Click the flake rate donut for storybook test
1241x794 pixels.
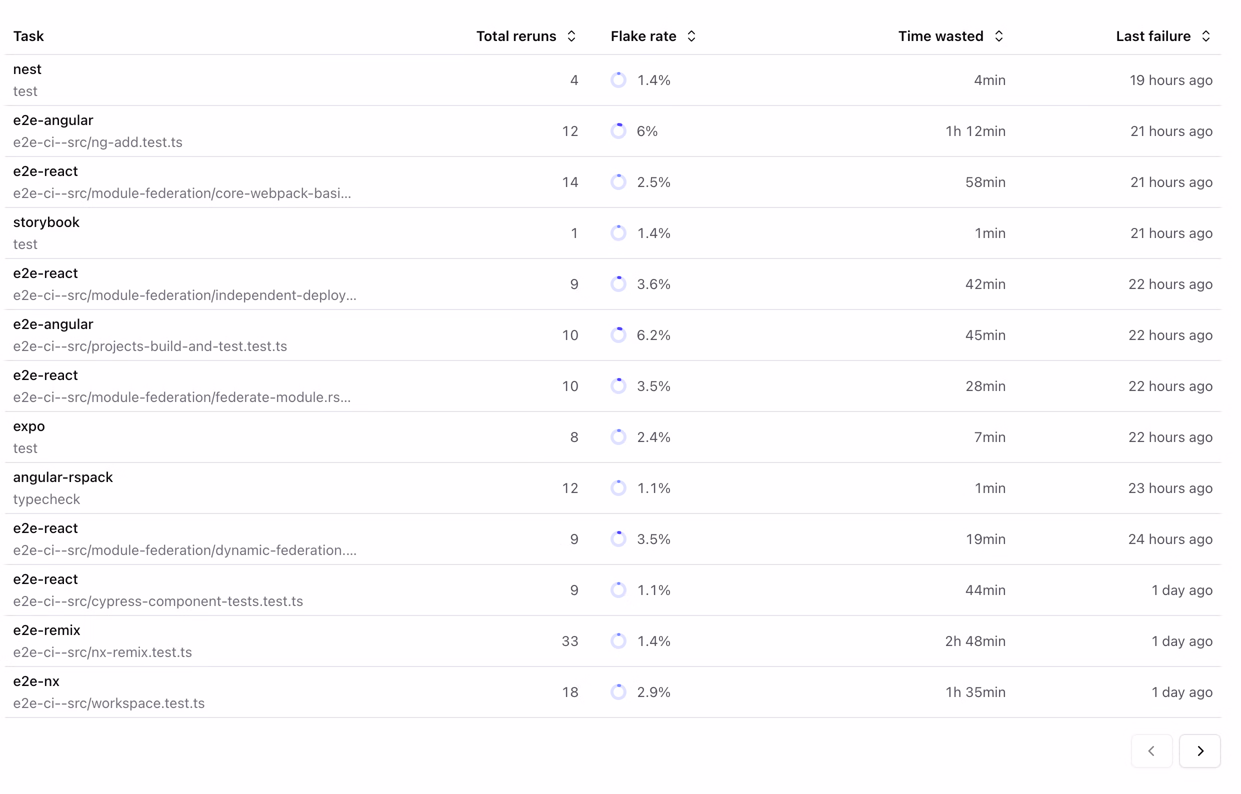click(618, 232)
